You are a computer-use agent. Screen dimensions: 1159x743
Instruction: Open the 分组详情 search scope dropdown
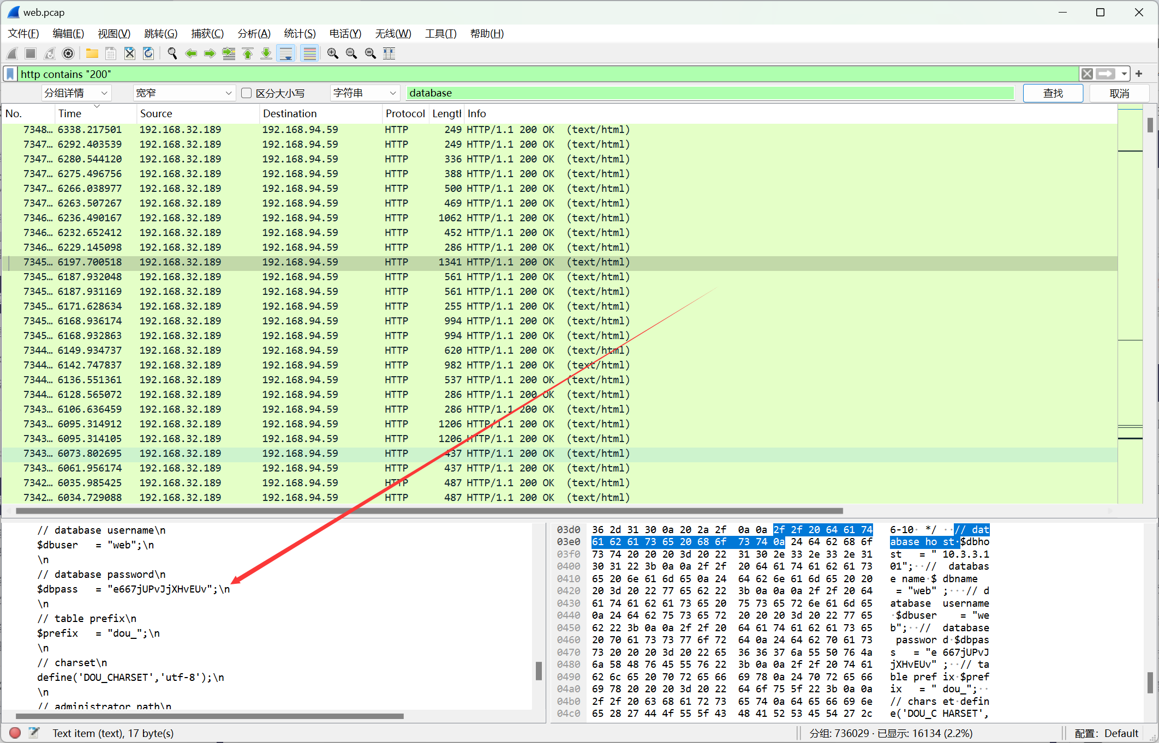click(x=76, y=93)
